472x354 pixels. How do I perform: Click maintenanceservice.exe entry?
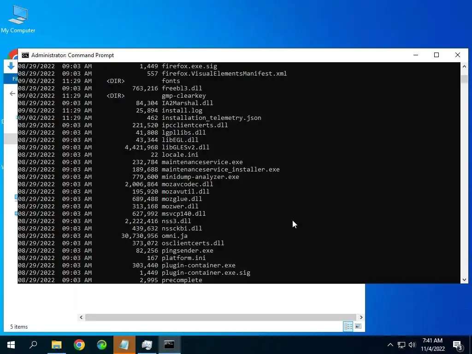pyautogui.click(x=202, y=162)
